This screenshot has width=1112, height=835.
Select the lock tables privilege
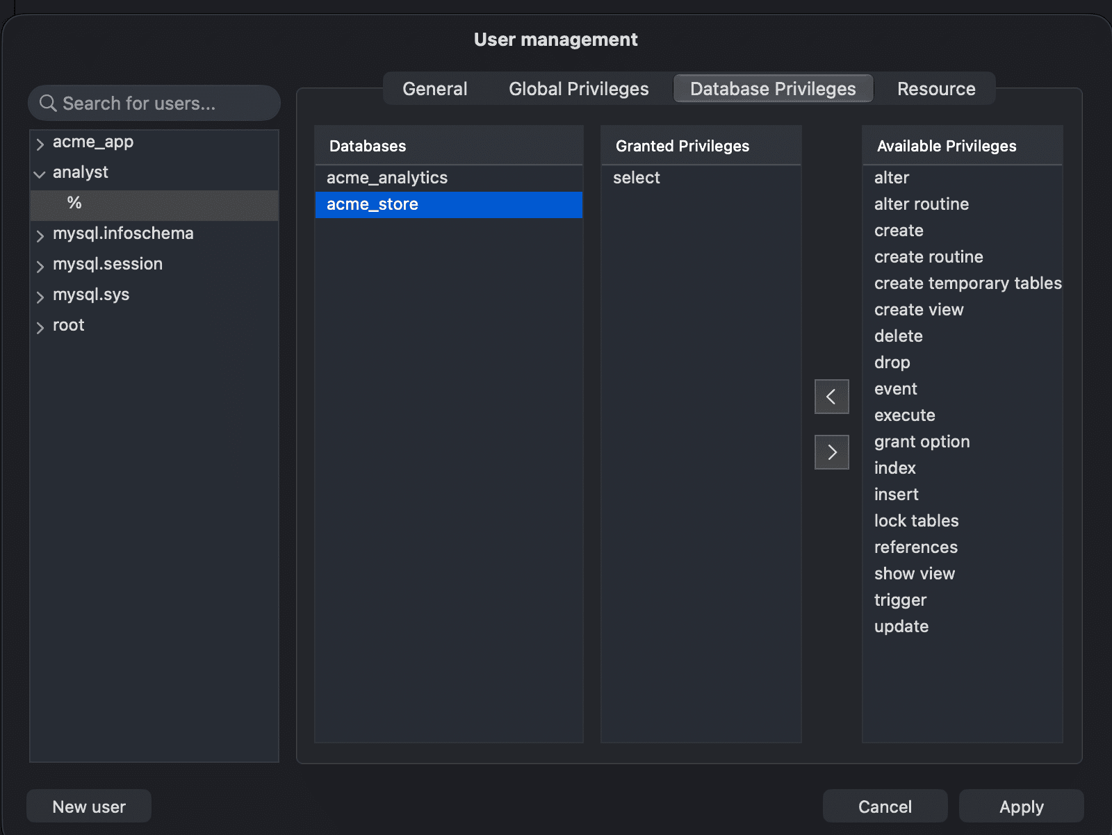click(963, 521)
